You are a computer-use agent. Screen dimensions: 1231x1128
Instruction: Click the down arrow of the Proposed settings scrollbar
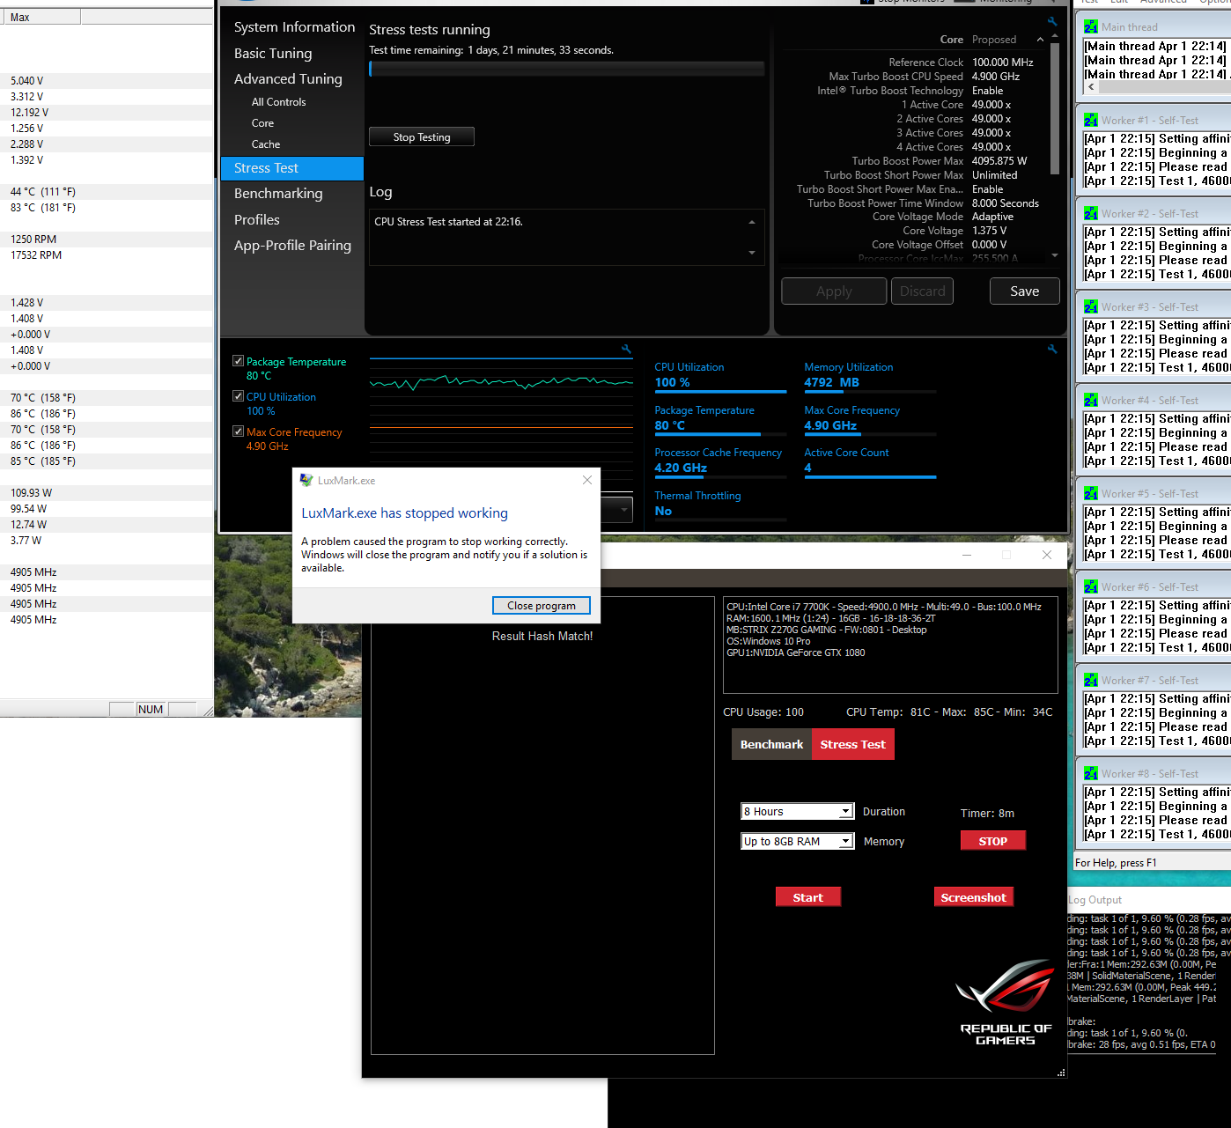pos(1055,255)
